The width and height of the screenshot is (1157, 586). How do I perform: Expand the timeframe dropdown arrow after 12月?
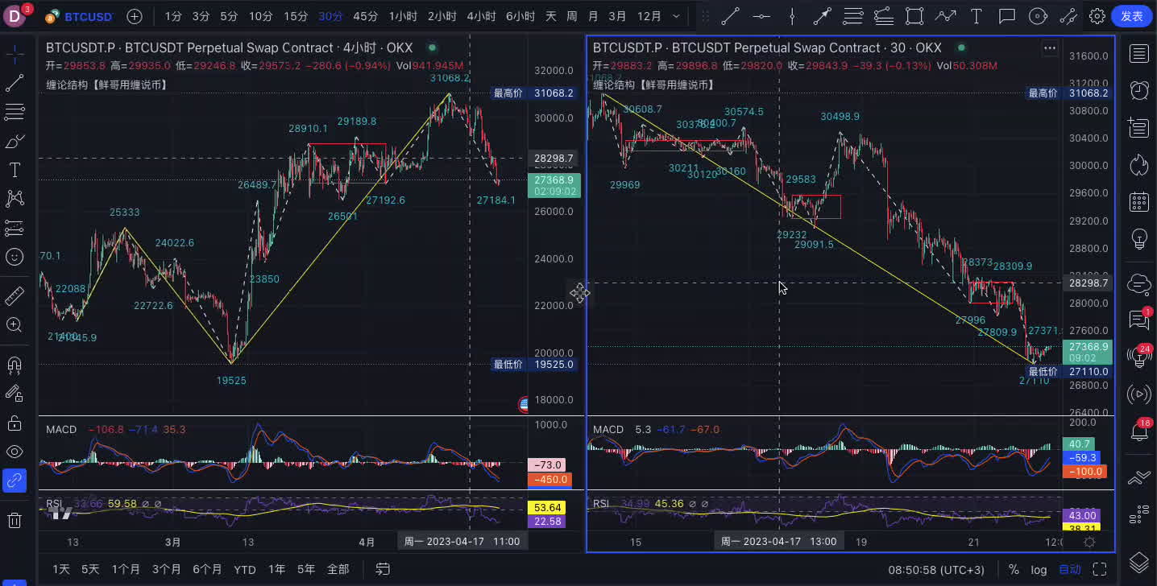(x=676, y=16)
